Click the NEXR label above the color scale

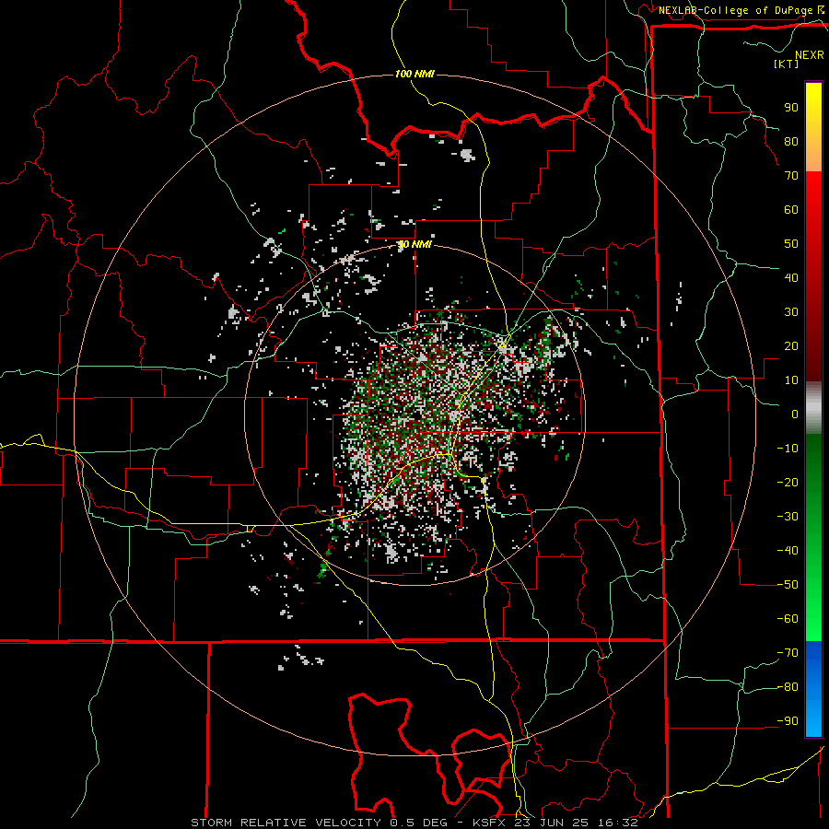click(x=810, y=55)
